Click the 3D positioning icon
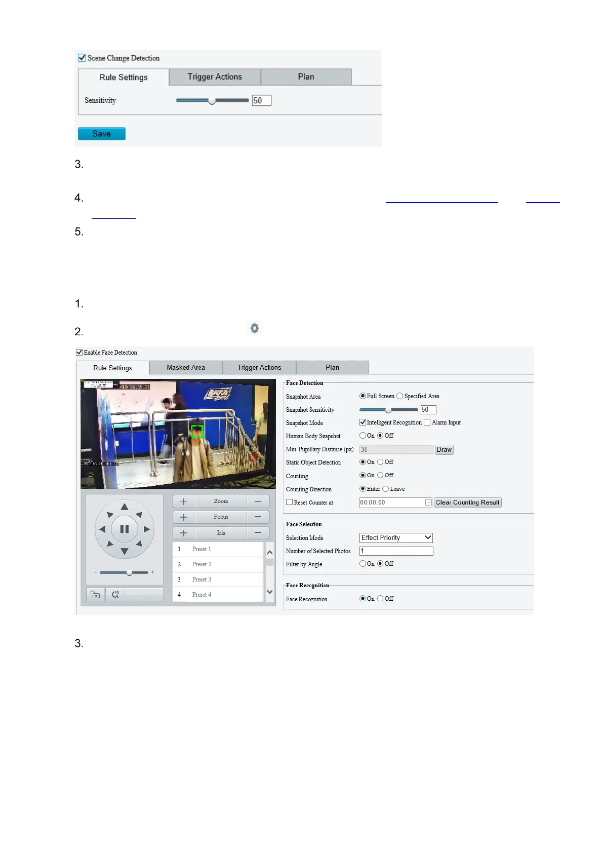 tap(115, 595)
